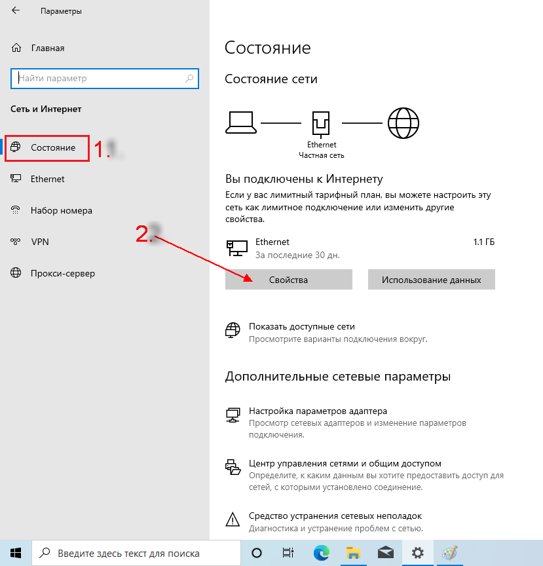Click Показать доступные сети link
The width and height of the screenshot is (543, 566).
301,326
